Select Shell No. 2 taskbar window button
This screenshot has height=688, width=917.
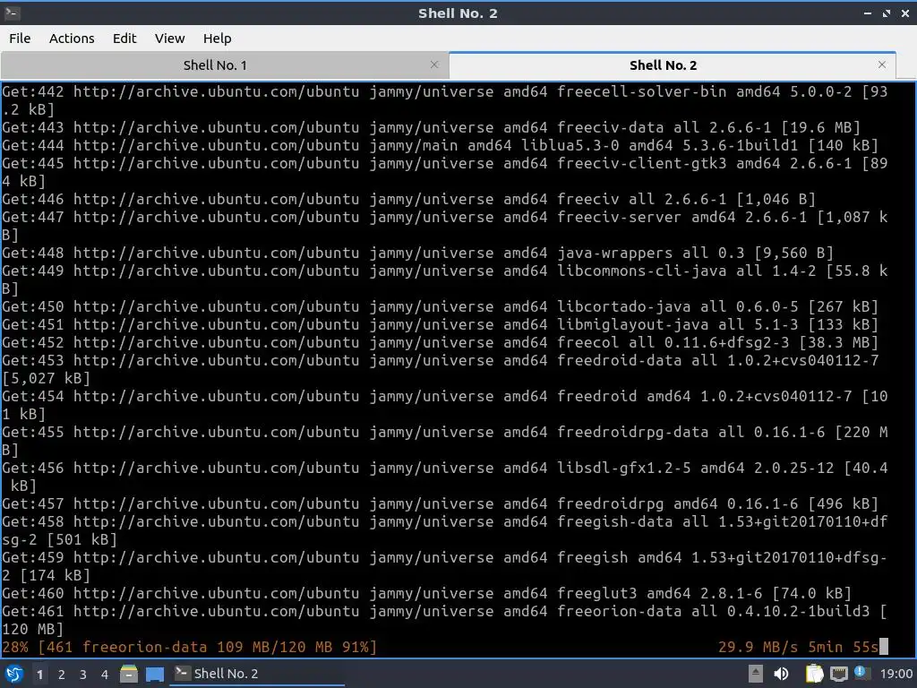click(x=257, y=674)
